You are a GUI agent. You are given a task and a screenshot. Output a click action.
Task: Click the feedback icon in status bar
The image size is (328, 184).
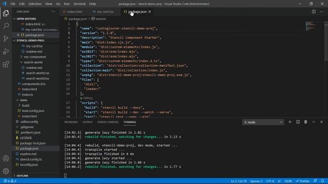315,181
